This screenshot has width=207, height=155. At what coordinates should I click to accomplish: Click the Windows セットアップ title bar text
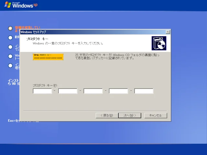(x=33, y=32)
